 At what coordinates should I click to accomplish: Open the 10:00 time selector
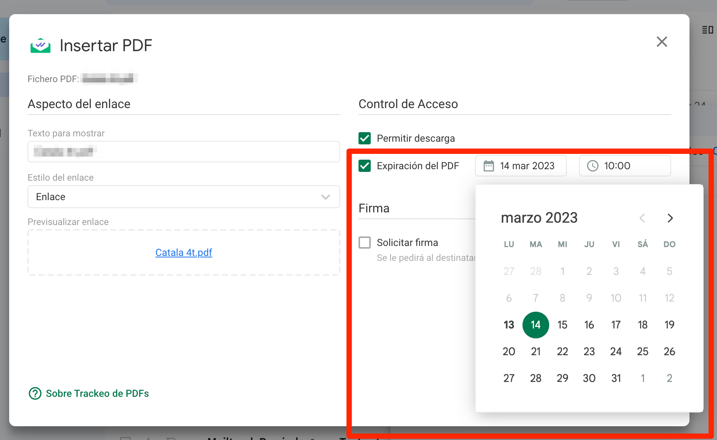[x=625, y=166]
